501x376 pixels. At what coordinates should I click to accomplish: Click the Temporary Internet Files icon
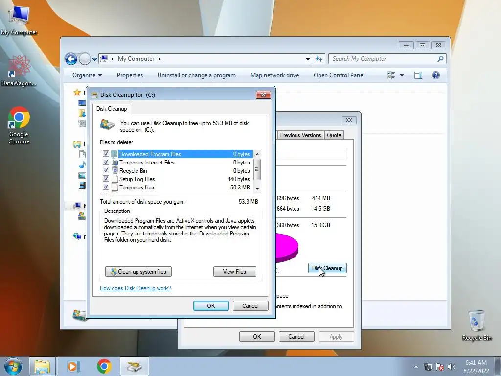[114, 163]
